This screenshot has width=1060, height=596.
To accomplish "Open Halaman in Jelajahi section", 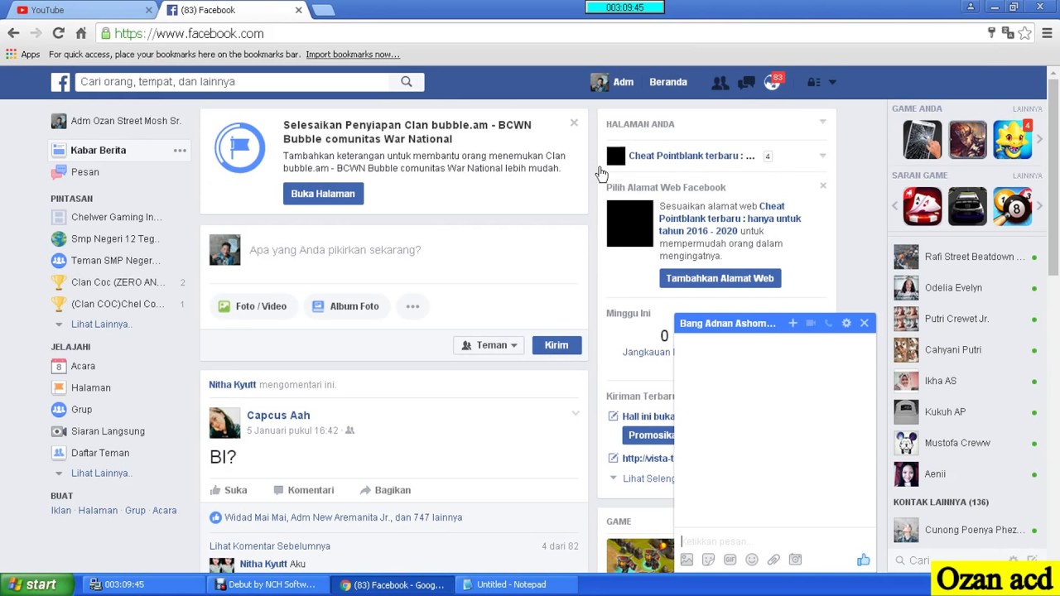I will 90,387.
